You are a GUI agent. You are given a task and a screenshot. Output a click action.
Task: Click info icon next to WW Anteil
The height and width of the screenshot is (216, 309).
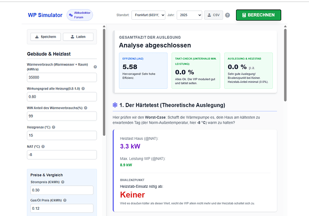[86, 108]
